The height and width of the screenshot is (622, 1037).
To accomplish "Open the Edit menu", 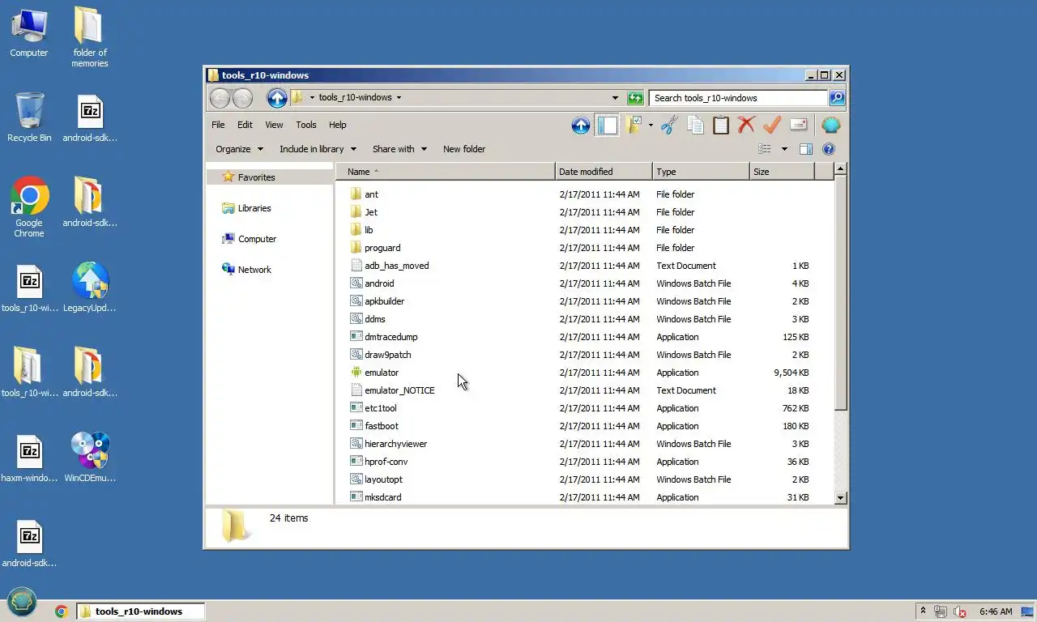I will point(245,125).
